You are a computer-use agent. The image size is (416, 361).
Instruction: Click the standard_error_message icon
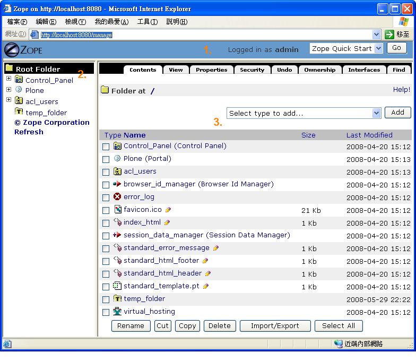coord(118,247)
